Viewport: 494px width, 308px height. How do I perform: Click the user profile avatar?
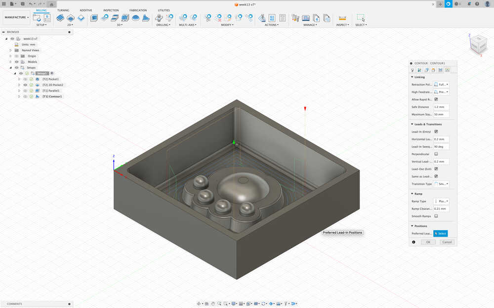[x=488, y=4]
